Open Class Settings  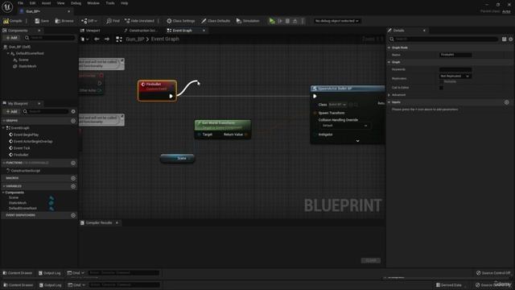click(180, 21)
